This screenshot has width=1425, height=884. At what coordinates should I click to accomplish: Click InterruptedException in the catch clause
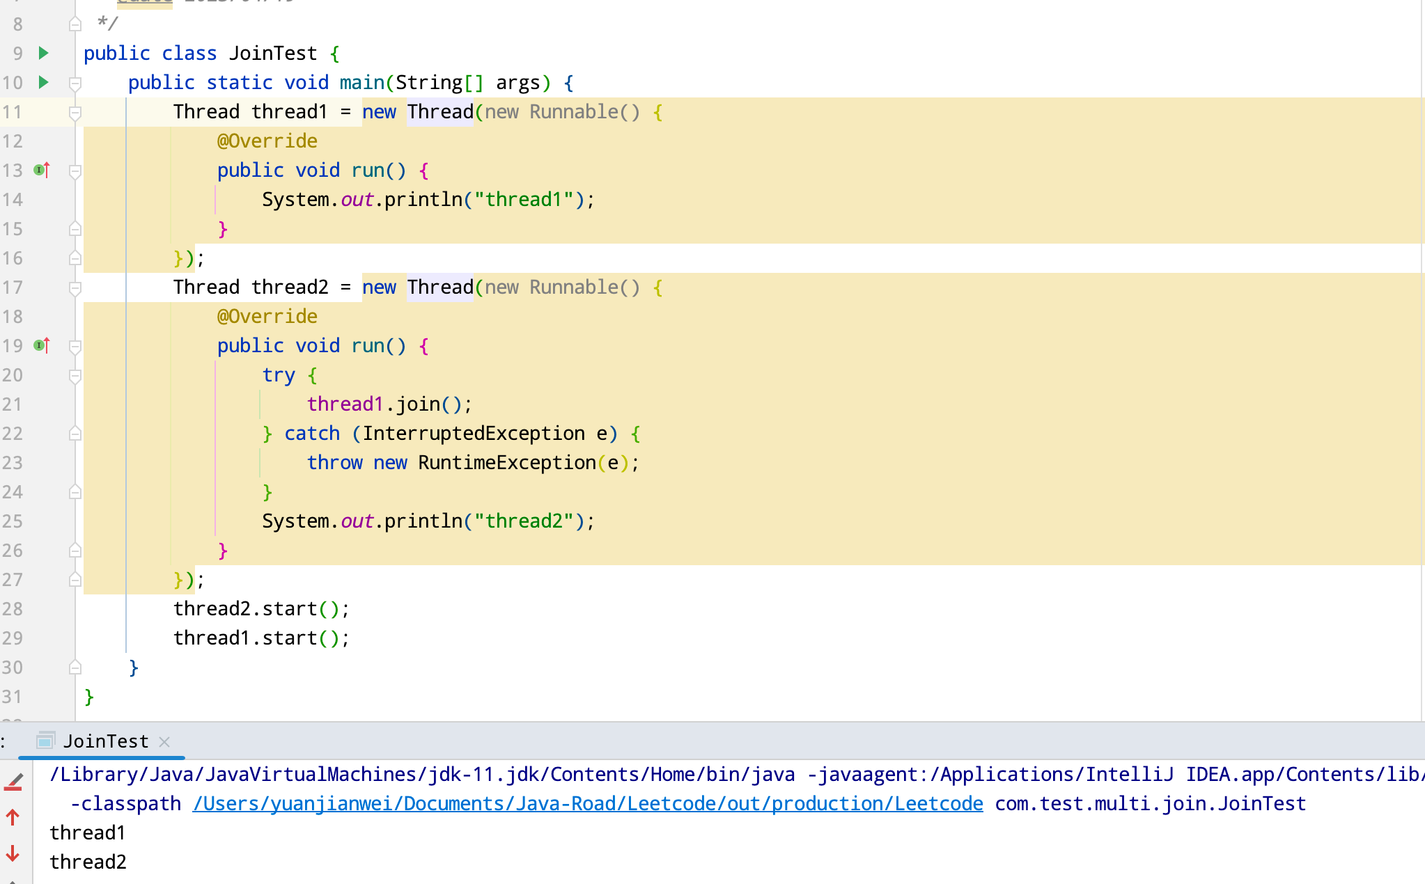pos(474,433)
